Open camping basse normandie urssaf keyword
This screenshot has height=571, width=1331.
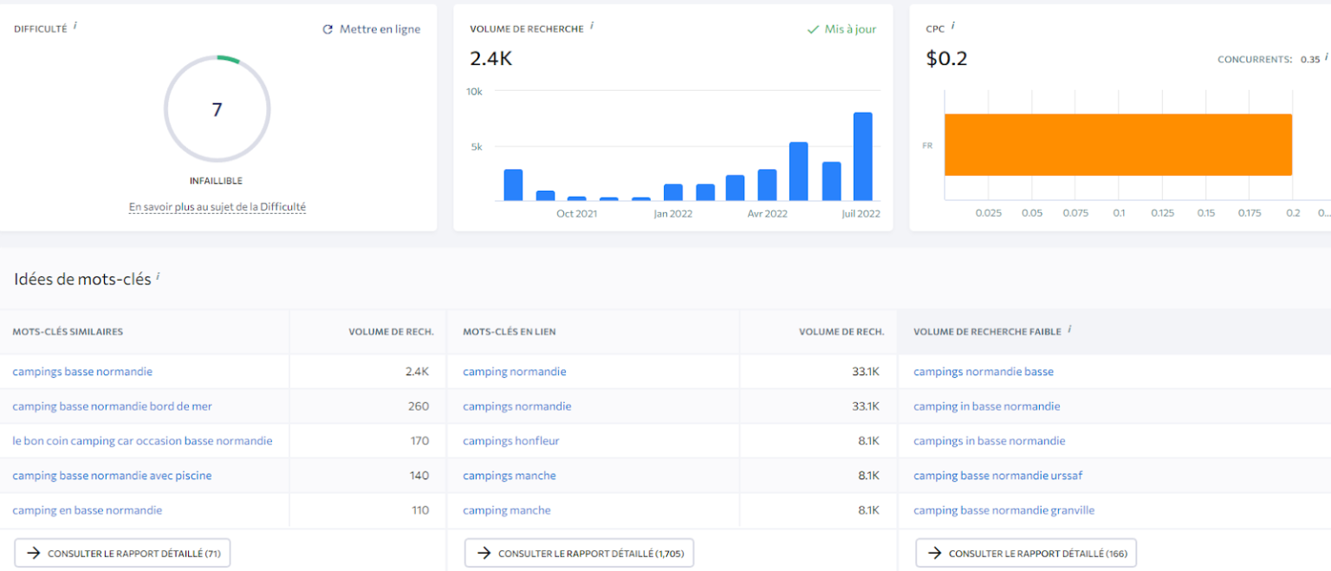tap(997, 476)
